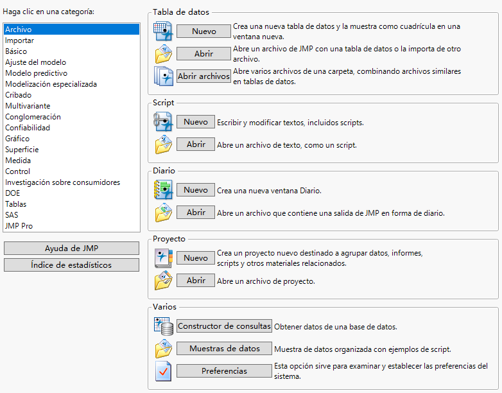Select the SAS category
The width and height of the screenshot is (502, 393).
(72, 214)
